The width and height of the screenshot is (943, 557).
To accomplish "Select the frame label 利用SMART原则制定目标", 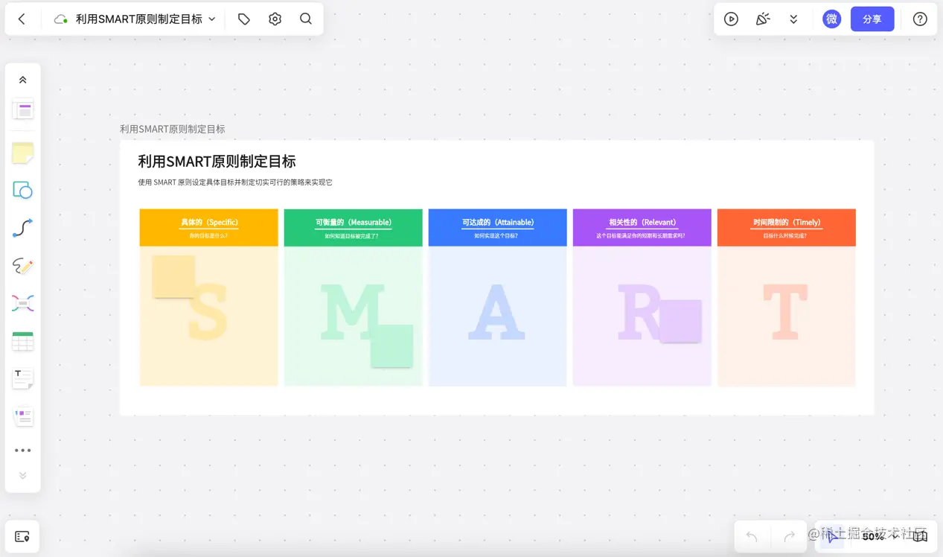I will [x=173, y=129].
